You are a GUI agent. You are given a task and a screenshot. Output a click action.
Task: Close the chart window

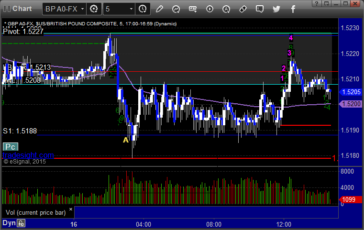click(x=355, y=3)
